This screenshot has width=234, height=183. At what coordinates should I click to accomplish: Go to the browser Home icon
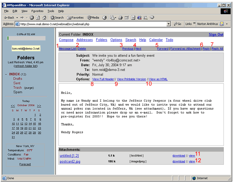click(x=44, y=18)
